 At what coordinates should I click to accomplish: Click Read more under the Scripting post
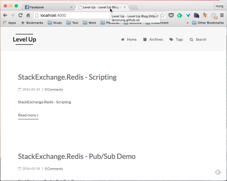28,115
